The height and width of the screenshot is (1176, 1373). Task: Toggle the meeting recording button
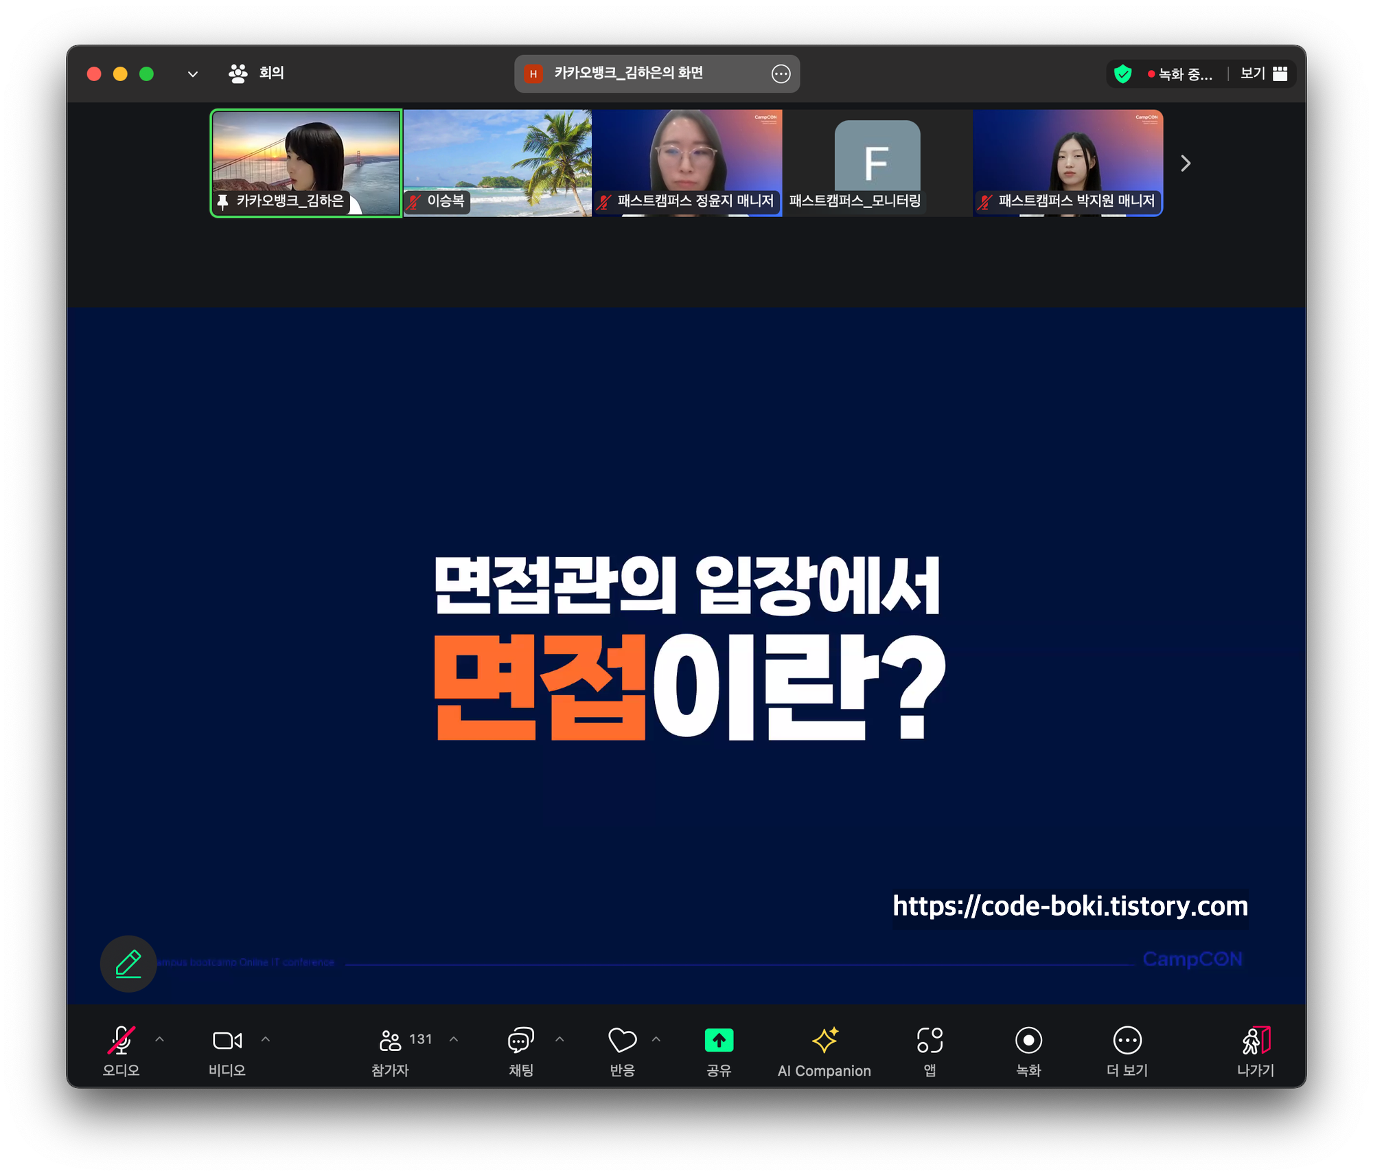[1028, 1040]
